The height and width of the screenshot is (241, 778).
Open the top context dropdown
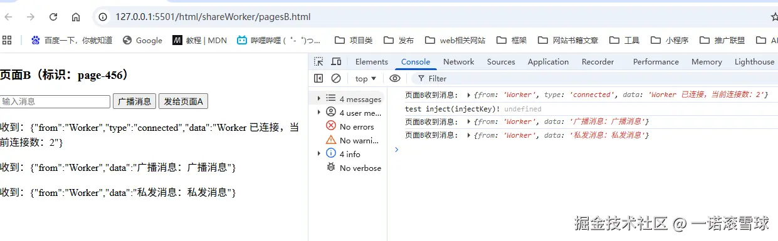(365, 78)
